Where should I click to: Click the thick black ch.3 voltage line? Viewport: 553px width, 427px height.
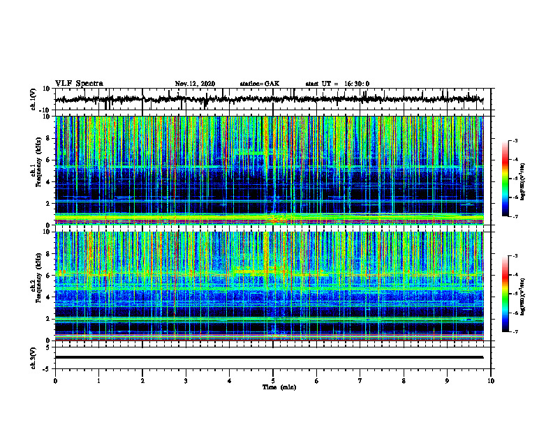pyautogui.click(x=269, y=357)
